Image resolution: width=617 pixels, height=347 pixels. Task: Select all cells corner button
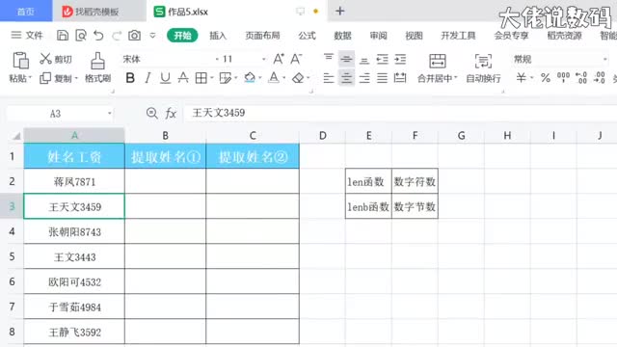pos(16,136)
